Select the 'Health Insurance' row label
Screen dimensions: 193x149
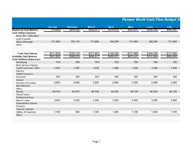24,74
